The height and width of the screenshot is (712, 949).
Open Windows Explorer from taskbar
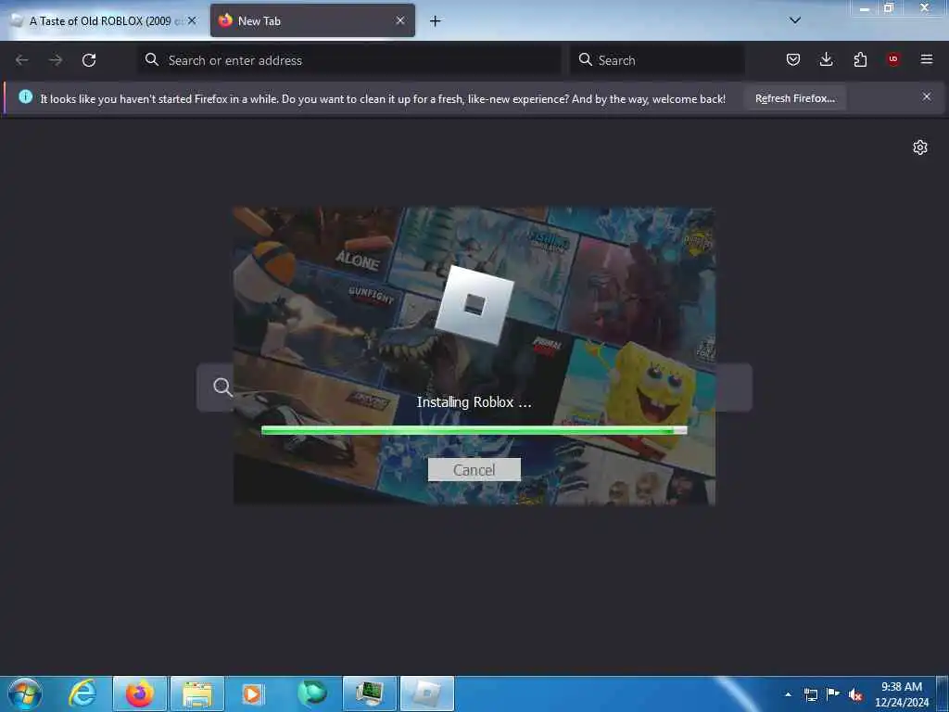[197, 693]
